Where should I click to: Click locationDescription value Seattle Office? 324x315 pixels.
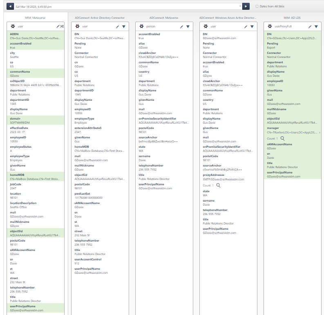click(18, 207)
